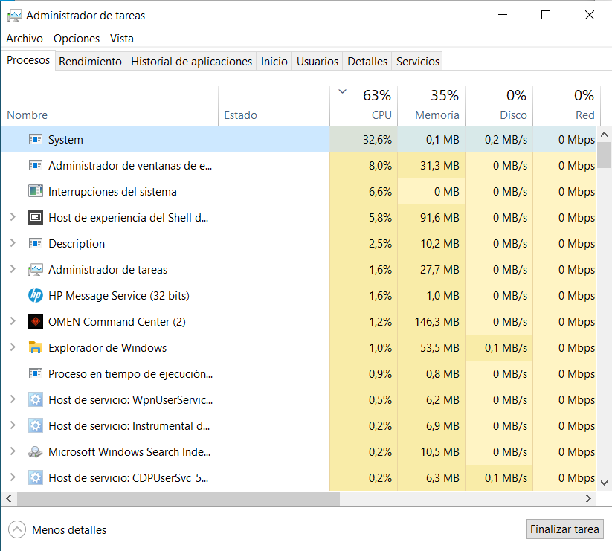
Task: Open the Inicio tab
Action: click(274, 61)
